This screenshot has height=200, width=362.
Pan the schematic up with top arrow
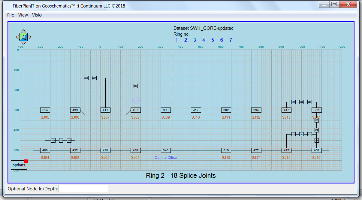click(23, 31)
